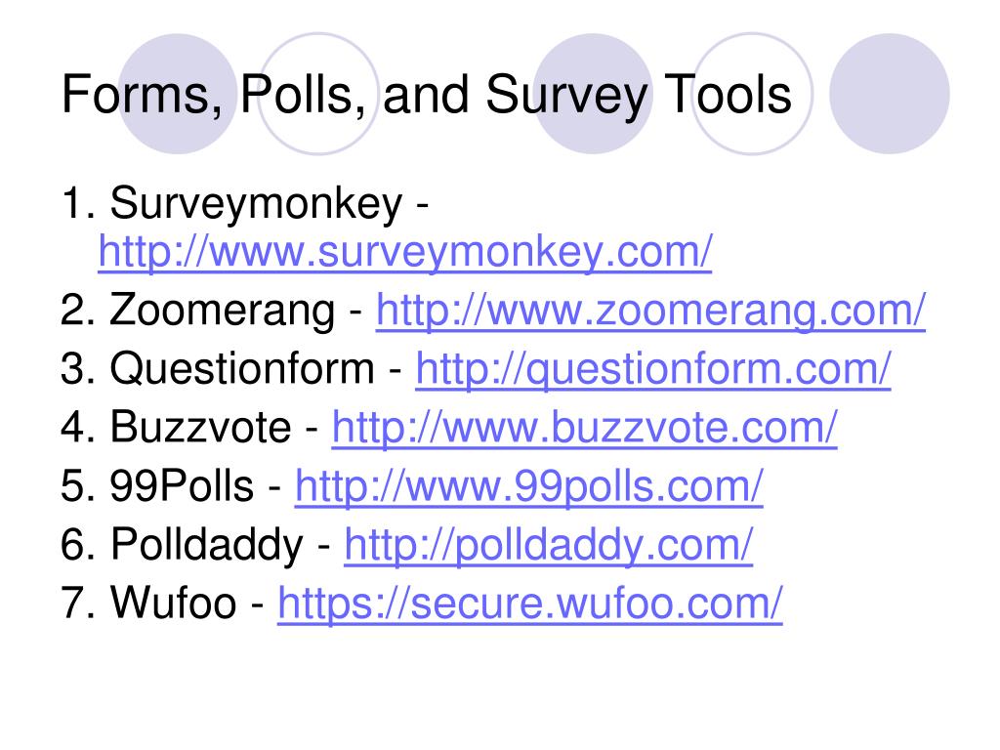Follow the questionform.com hyperlink
Screen dimensions: 1000x750
click(x=653, y=369)
